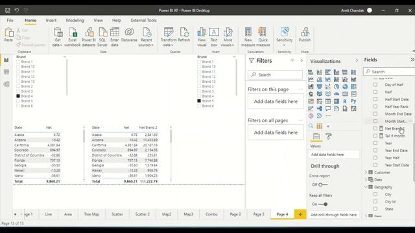Switch to Combo page tab
The height and width of the screenshot is (233, 415).
tap(211, 214)
